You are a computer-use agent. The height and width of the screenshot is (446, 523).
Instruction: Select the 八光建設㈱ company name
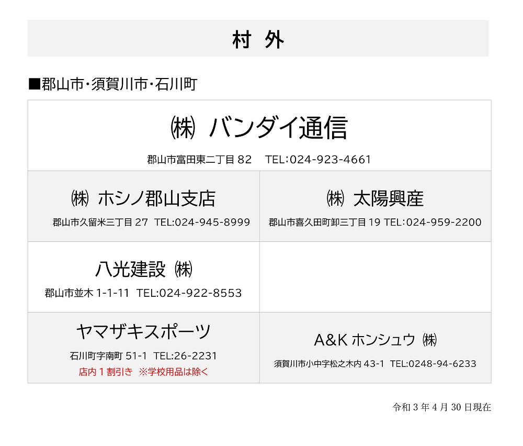[144, 269]
